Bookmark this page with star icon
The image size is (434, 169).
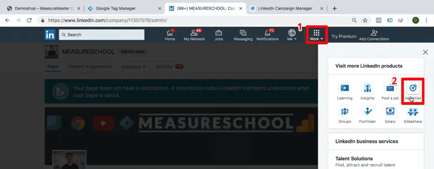[365, 20]
